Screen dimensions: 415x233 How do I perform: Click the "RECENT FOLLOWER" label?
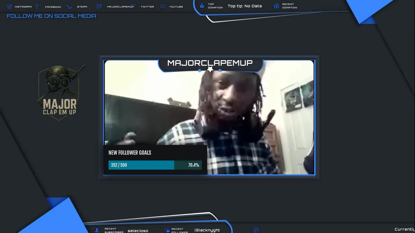coord(180,230)
